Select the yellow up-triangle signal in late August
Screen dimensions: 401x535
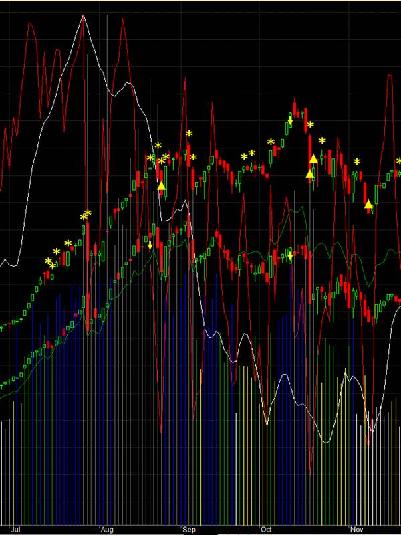click(x=161, y=186)
